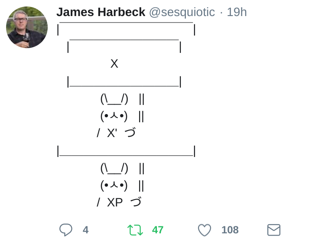Open the tweet permalink via 19h timestamp
The image size is (325, 242).
point(237,12)
